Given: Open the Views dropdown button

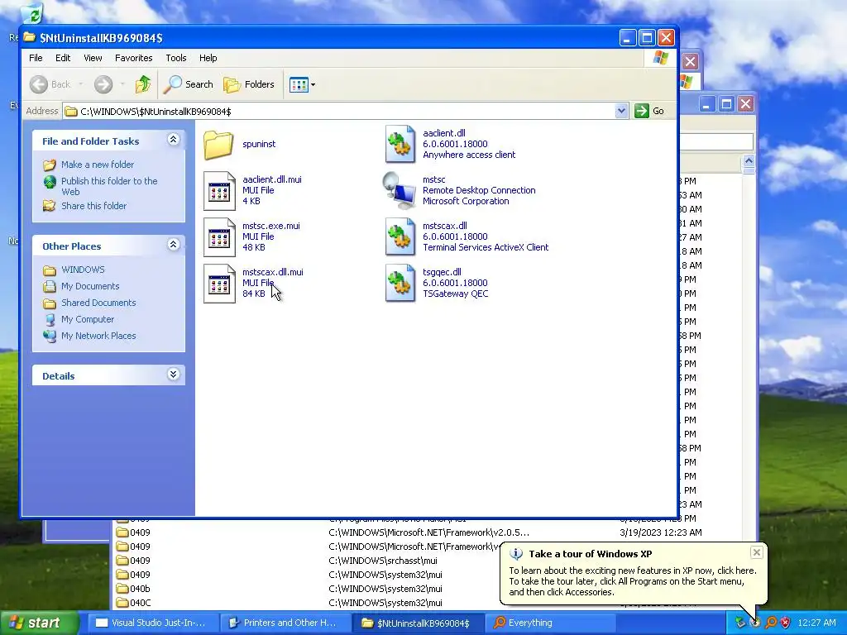Looking at the screenshot, I should [x=302, y=84].
